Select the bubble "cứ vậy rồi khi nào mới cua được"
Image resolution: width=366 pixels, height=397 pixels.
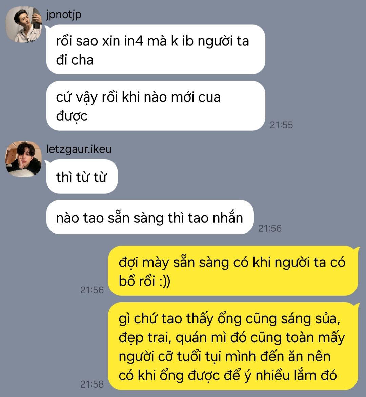(x=156, y=106)
